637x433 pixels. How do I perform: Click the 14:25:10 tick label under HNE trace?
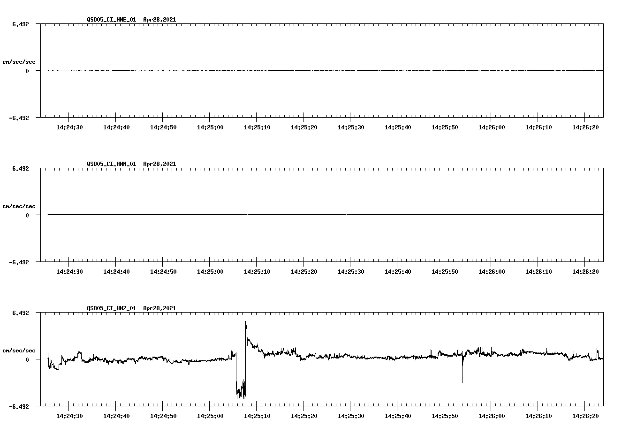(258, 127)
